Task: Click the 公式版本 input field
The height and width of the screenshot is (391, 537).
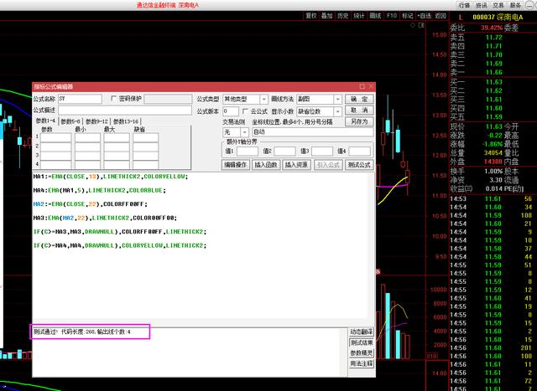Action: click(231, 111)
